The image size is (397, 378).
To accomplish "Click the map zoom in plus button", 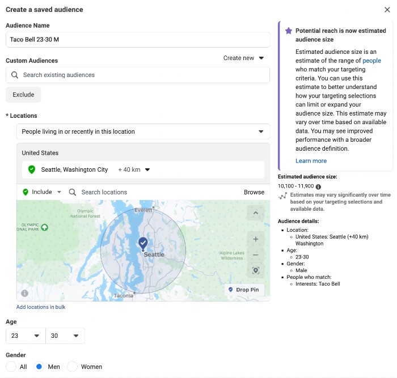I will click(x=255, y=239).
